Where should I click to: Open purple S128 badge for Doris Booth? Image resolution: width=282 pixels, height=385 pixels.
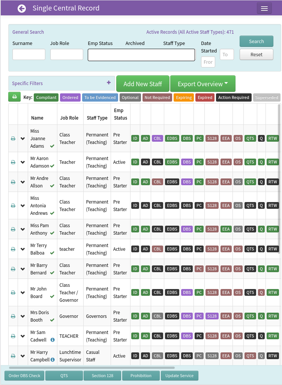[212, 316]
